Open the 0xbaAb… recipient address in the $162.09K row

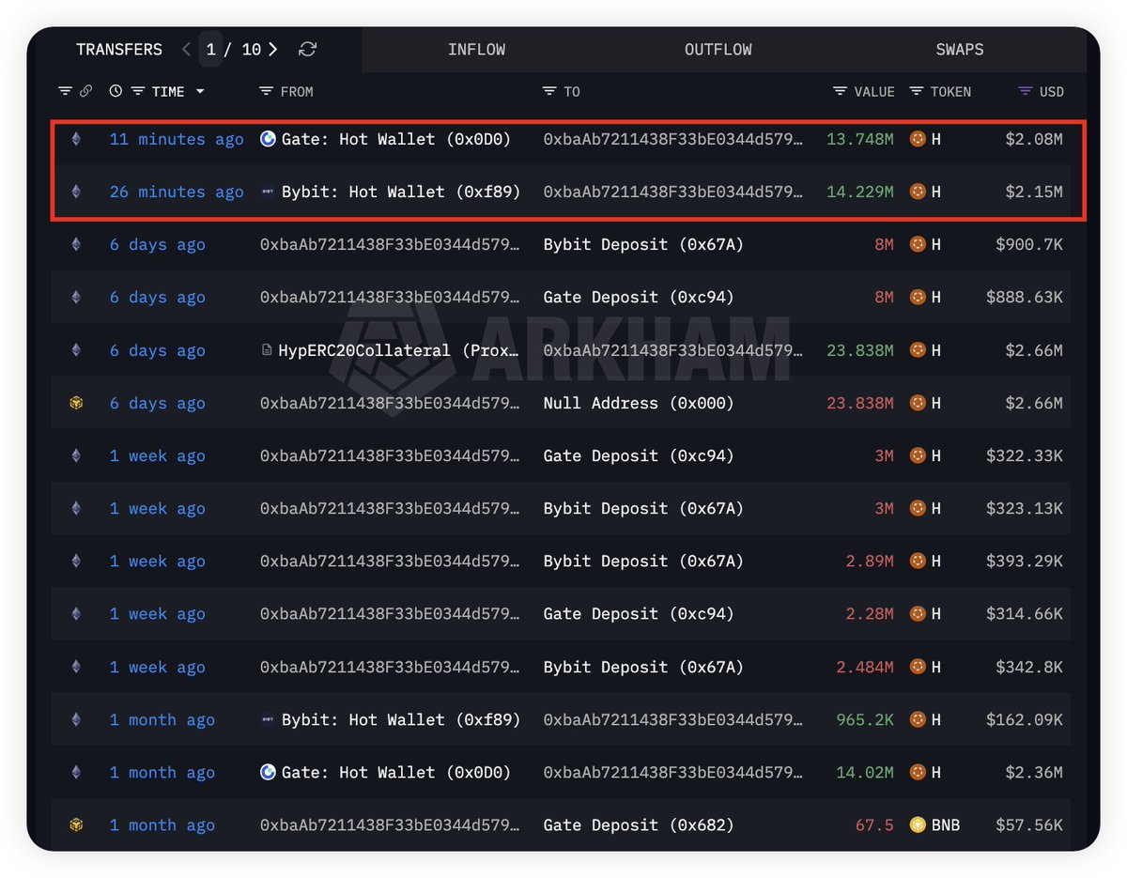673,719
